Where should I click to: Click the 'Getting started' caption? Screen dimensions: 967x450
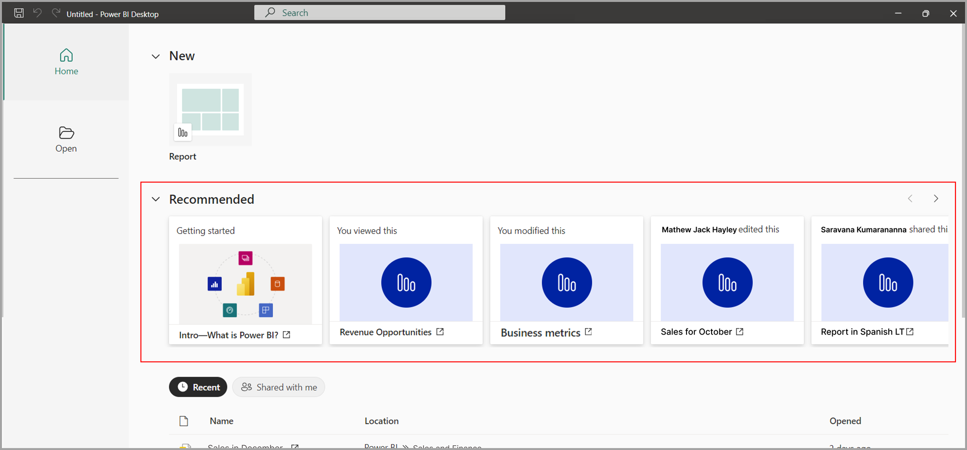click(206, 231)
